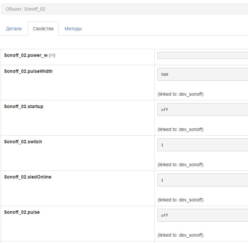Select the pulse field showing off
Viewport: 248px width, 243px height.
tap(202, 215)
